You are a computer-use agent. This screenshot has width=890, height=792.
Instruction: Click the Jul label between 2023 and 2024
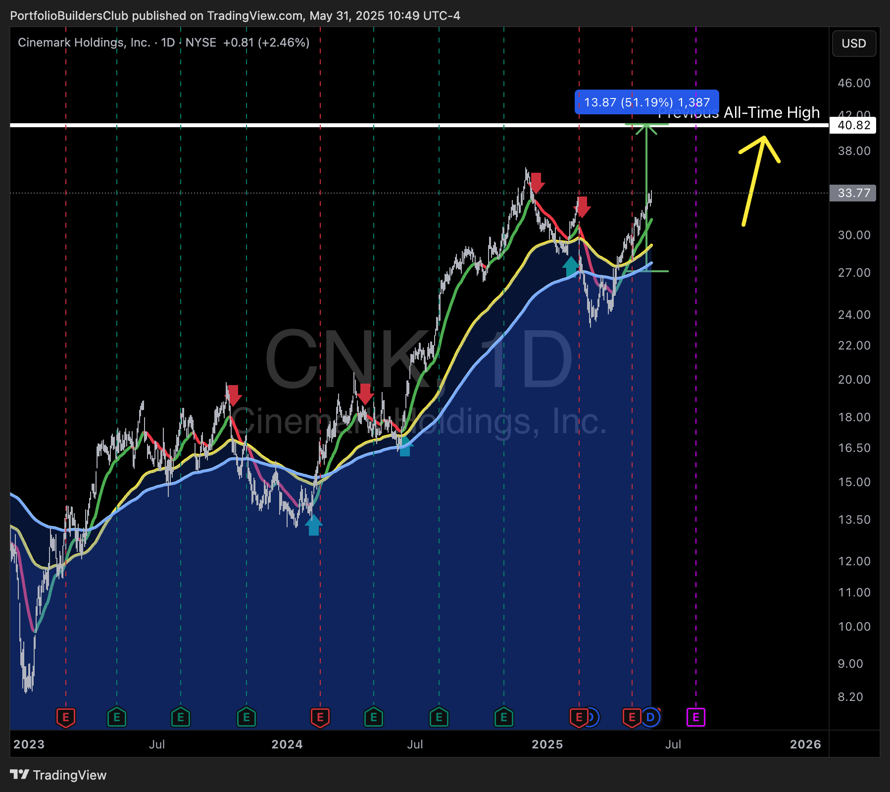coord(157,744)
